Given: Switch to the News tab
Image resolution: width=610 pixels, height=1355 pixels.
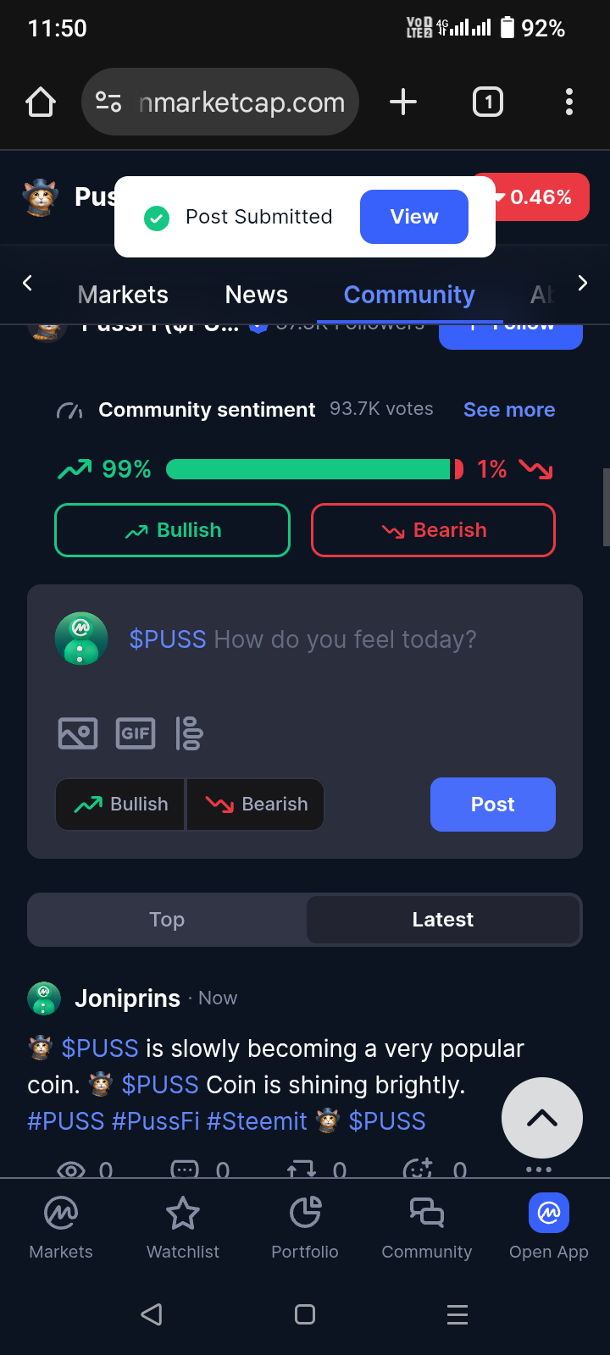Looking at the screenshot, I should (x=257, y=295).
